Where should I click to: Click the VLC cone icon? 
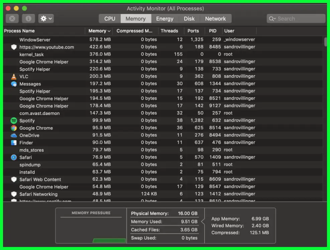coord(14,76)
